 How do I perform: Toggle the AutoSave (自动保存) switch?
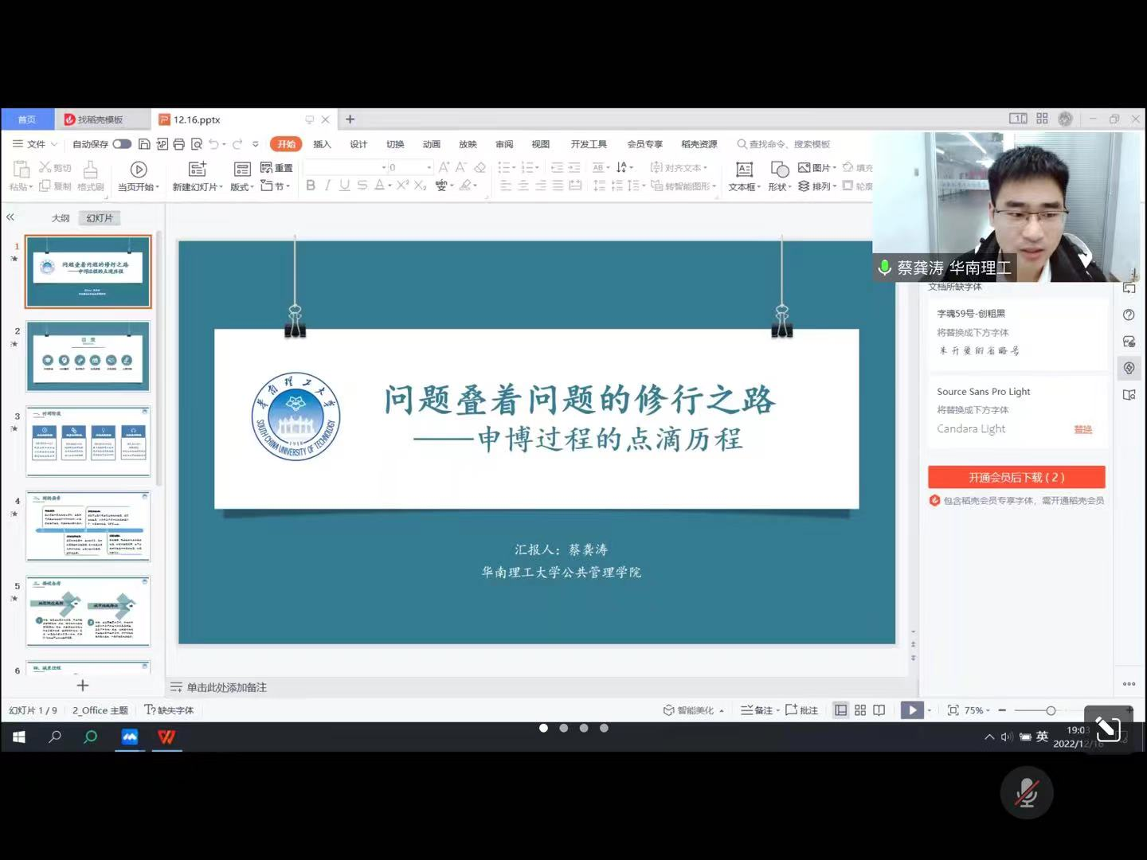click(122, 144)
